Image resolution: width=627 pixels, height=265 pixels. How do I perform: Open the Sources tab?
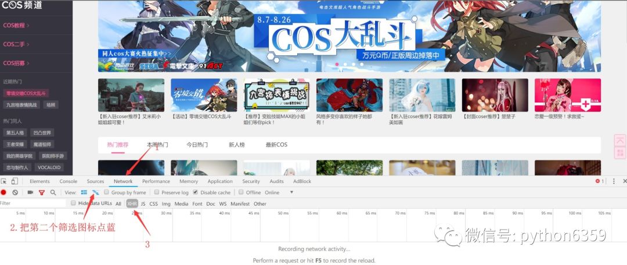tap(95, 181)
